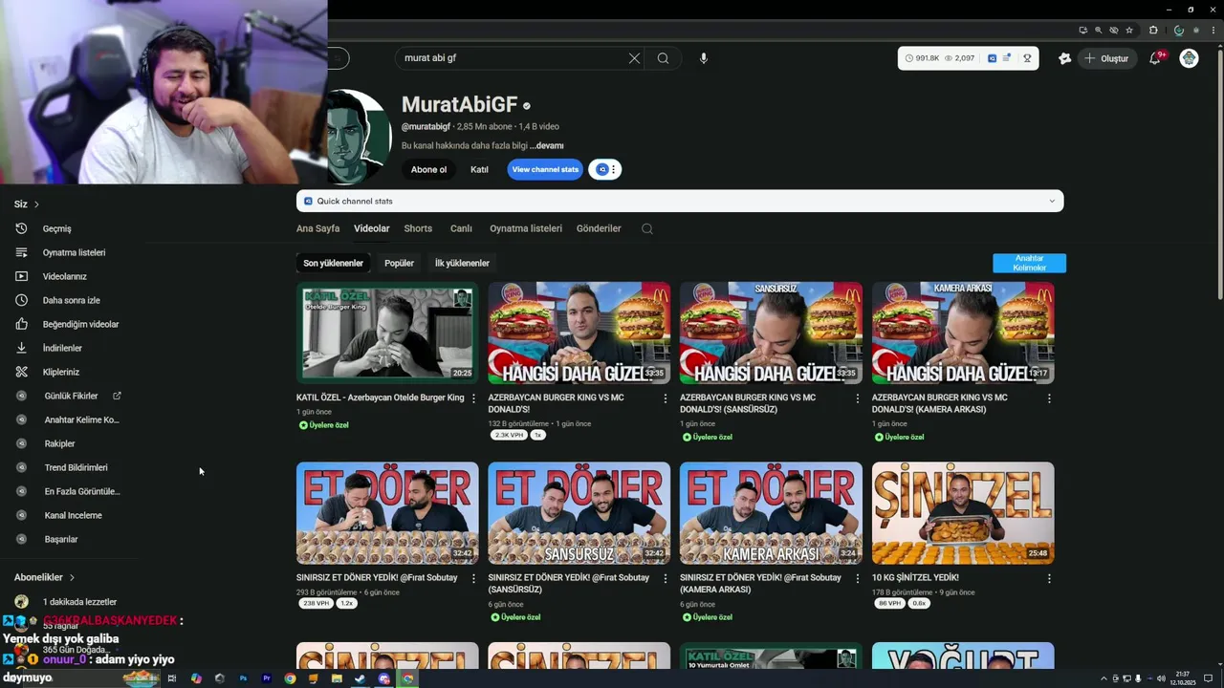1224x688 pixels.
Task: Open the 10 KG ŞİNİTZEL YEDİK thumbnail
Action: coord(963,513)
